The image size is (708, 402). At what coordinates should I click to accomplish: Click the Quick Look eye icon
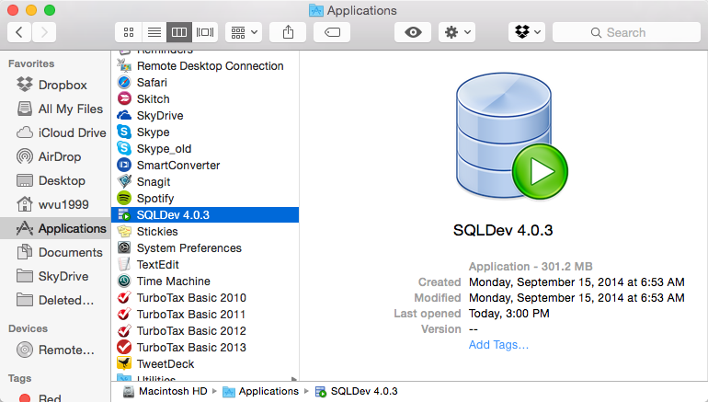click(x=413, y=32)
